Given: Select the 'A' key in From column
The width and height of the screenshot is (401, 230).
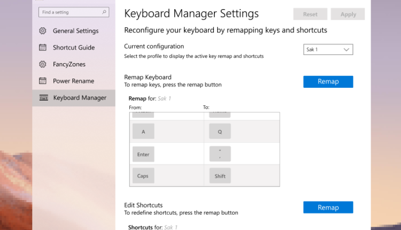Looking at the screenshot, I should tap(143, 132).
